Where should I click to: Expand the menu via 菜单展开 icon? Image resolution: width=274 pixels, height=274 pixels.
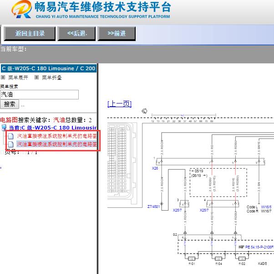click(3, 78)
